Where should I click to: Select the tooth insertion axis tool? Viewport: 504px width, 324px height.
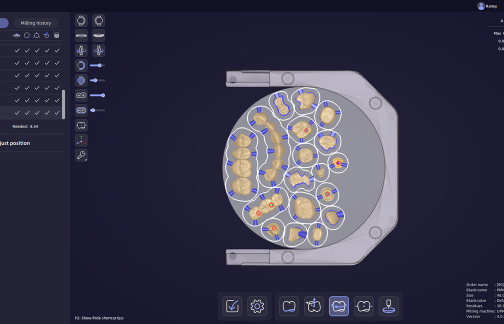tap(313, 305)
